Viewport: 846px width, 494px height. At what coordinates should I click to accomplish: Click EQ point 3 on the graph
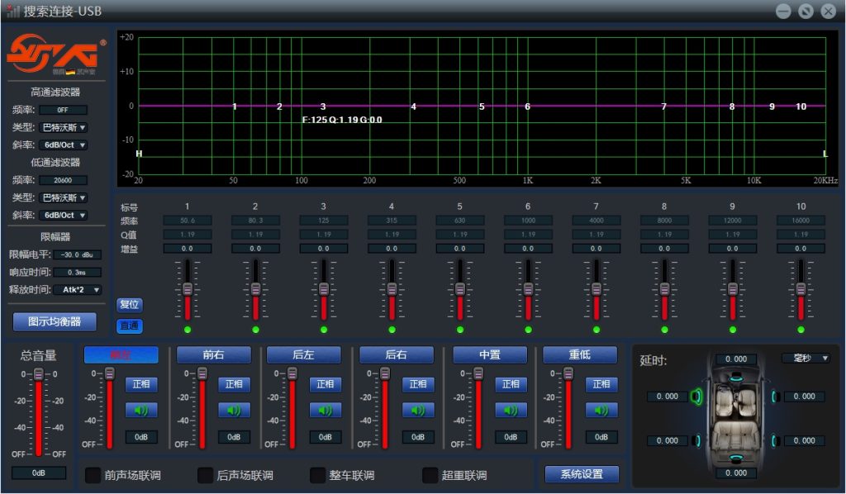pos(323,107)
